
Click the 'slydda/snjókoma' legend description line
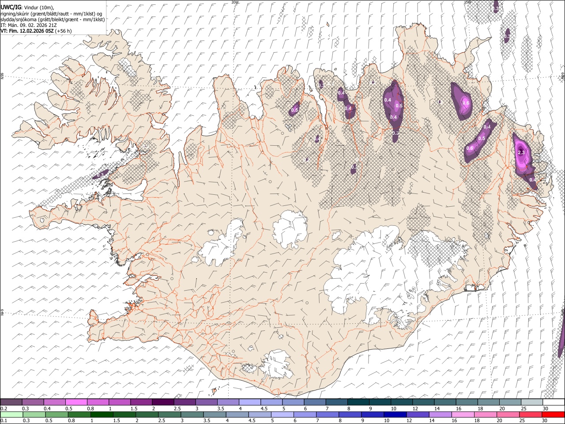[x=53, y=19]
